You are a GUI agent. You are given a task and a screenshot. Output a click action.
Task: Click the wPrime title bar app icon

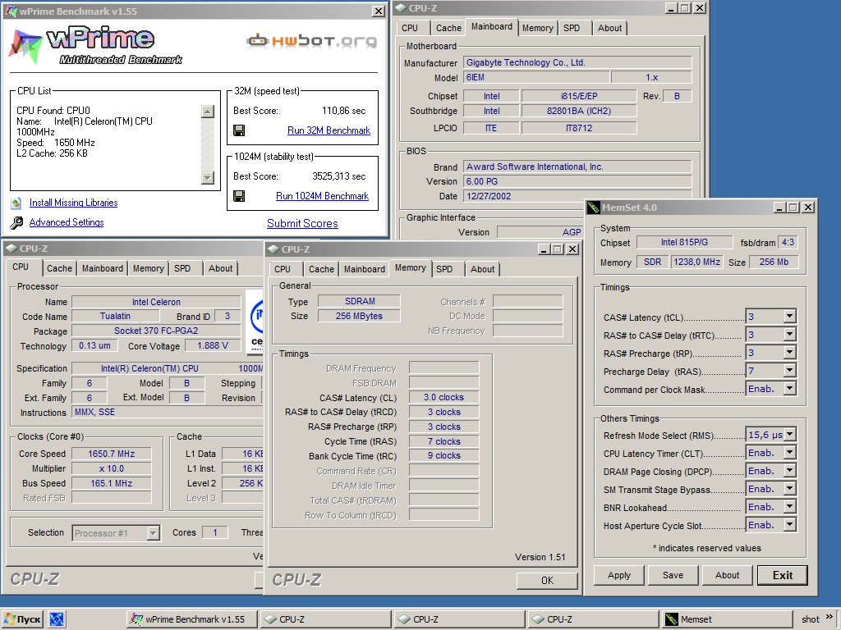(11, 11)
